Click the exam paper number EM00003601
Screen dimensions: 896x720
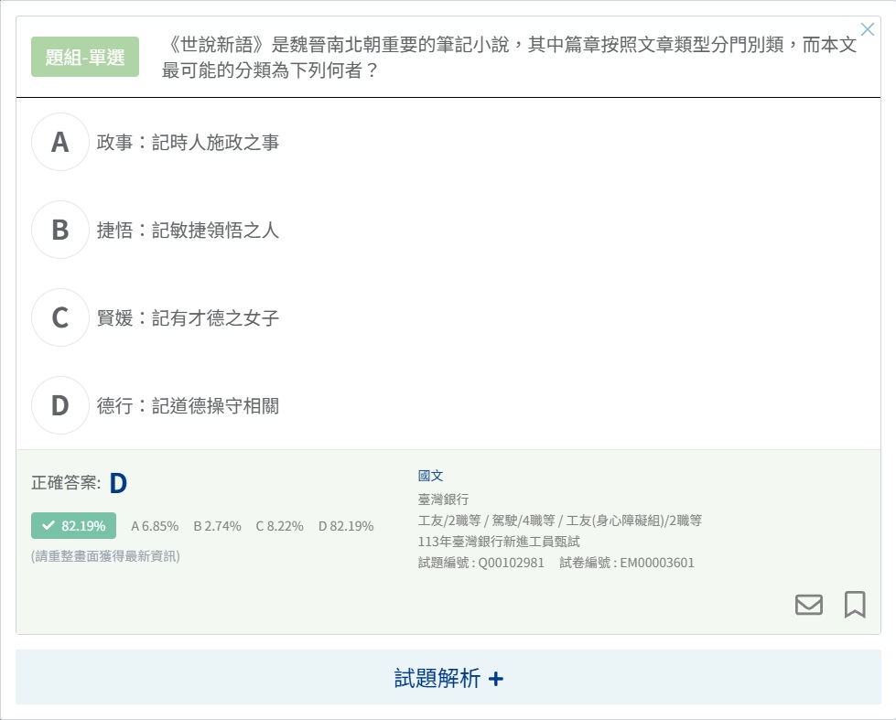pos(657,563)
